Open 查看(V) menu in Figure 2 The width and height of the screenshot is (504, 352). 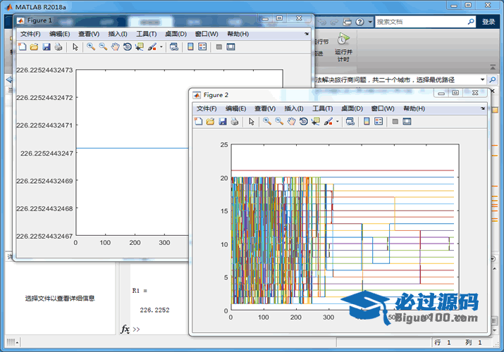pos(265,108)
